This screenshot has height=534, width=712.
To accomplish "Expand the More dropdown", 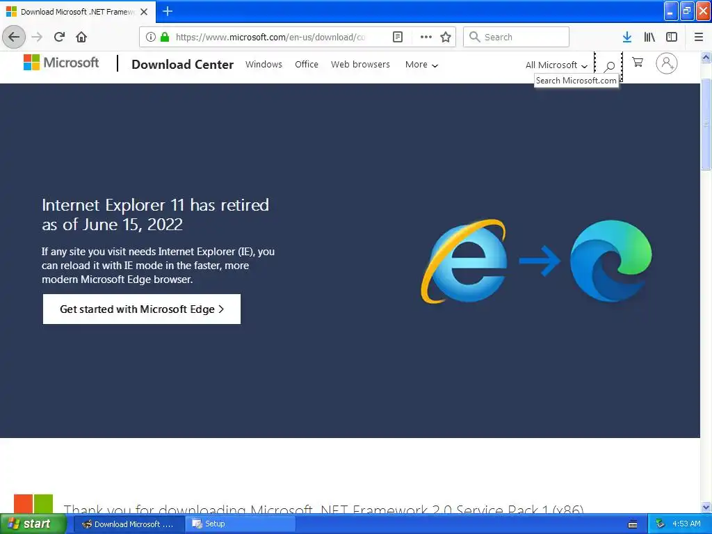I will (421, 65).
